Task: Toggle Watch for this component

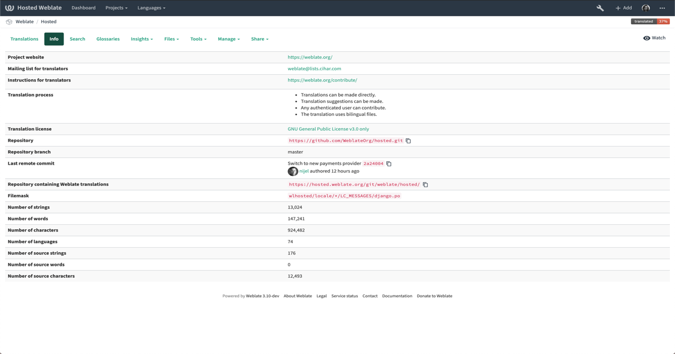Action: 654,38
